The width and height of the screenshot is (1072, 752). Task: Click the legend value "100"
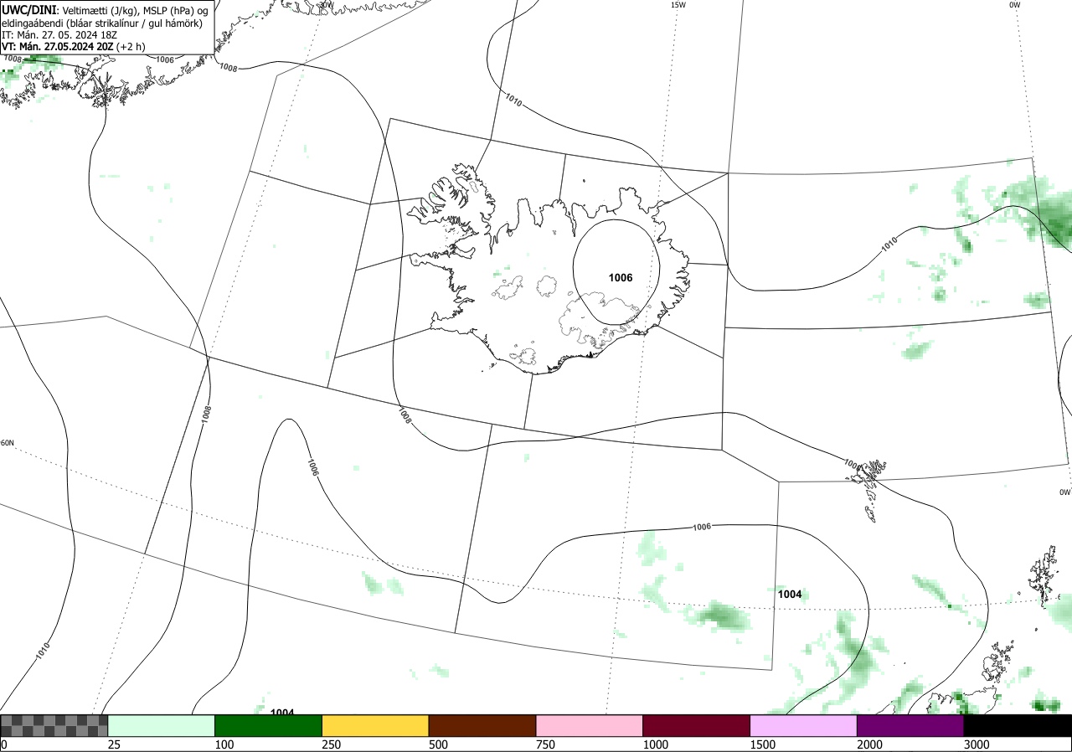point(224,744)
